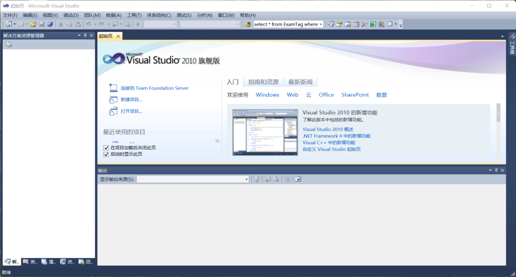The image size is (516, 277).
Task: Switch to the 指南和资源 tab
Action: click(263, 82)
